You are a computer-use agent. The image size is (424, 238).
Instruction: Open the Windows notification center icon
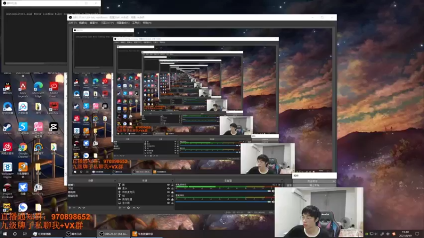click(418, 234)
